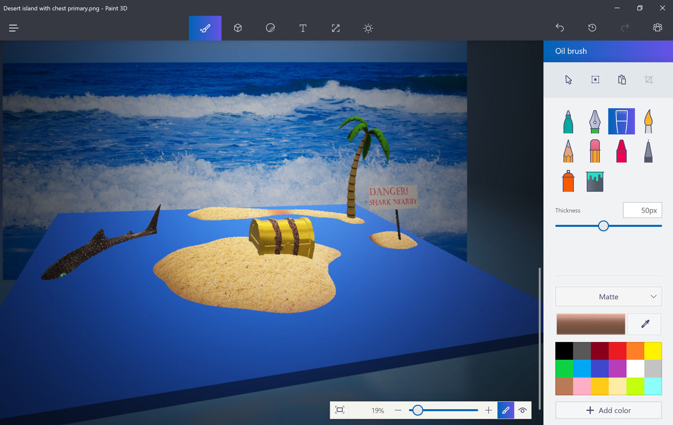
Task: Select the Calligraphy pen brush
Action: 594,121
